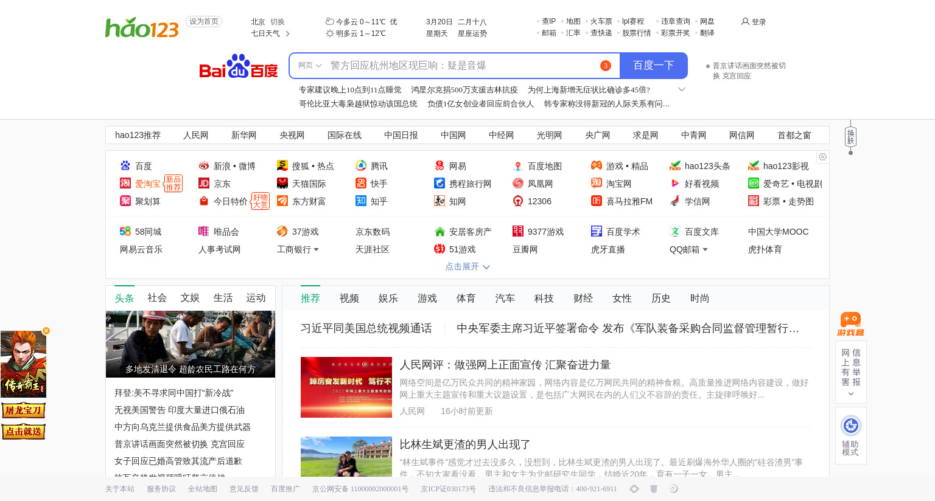Open the 生活 news tab
Image resolution: width=935 pixels, height=501 pixels.
pyautogui.click(x=223, y=298)
